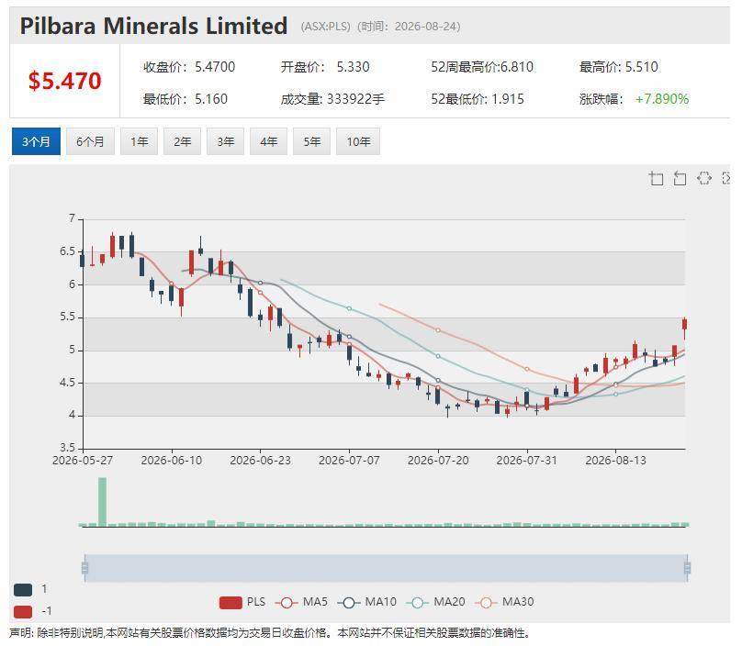The height and width of the screenshot is (646, 742).
Task: Open the 2年 time range
Action: (182, 141)
